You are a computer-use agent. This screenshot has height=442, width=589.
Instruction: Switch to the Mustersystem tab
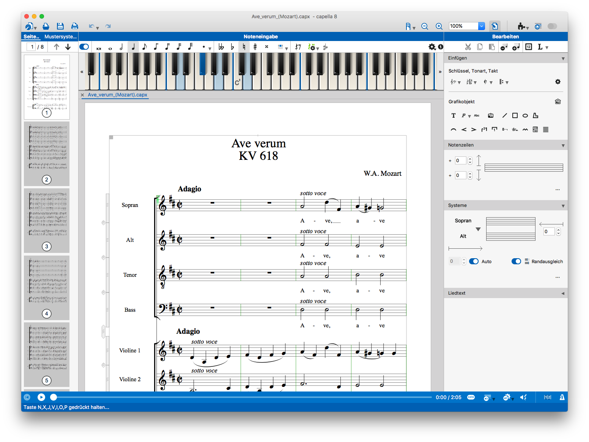pos(61,36)
